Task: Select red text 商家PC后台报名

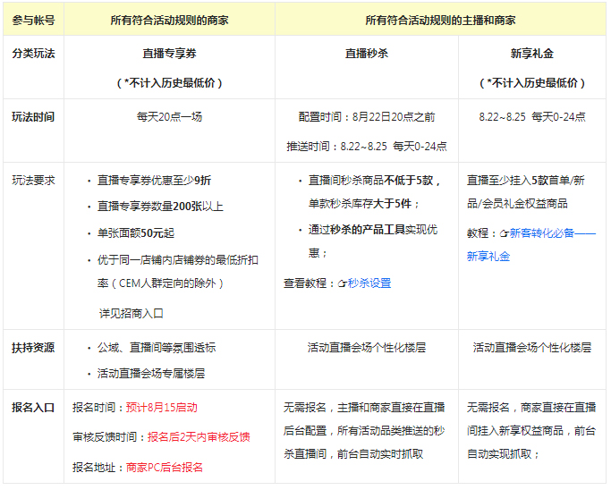Action: tap(165, 467)
